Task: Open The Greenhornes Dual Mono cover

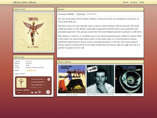Action: 129,79
